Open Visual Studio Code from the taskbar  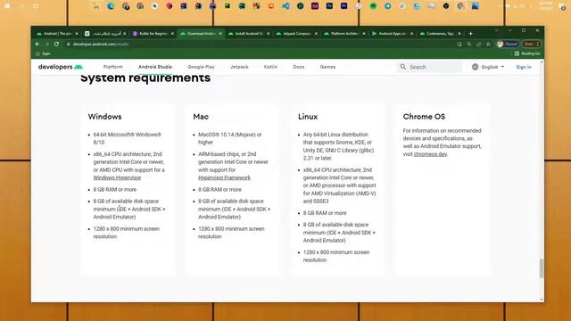285,6
